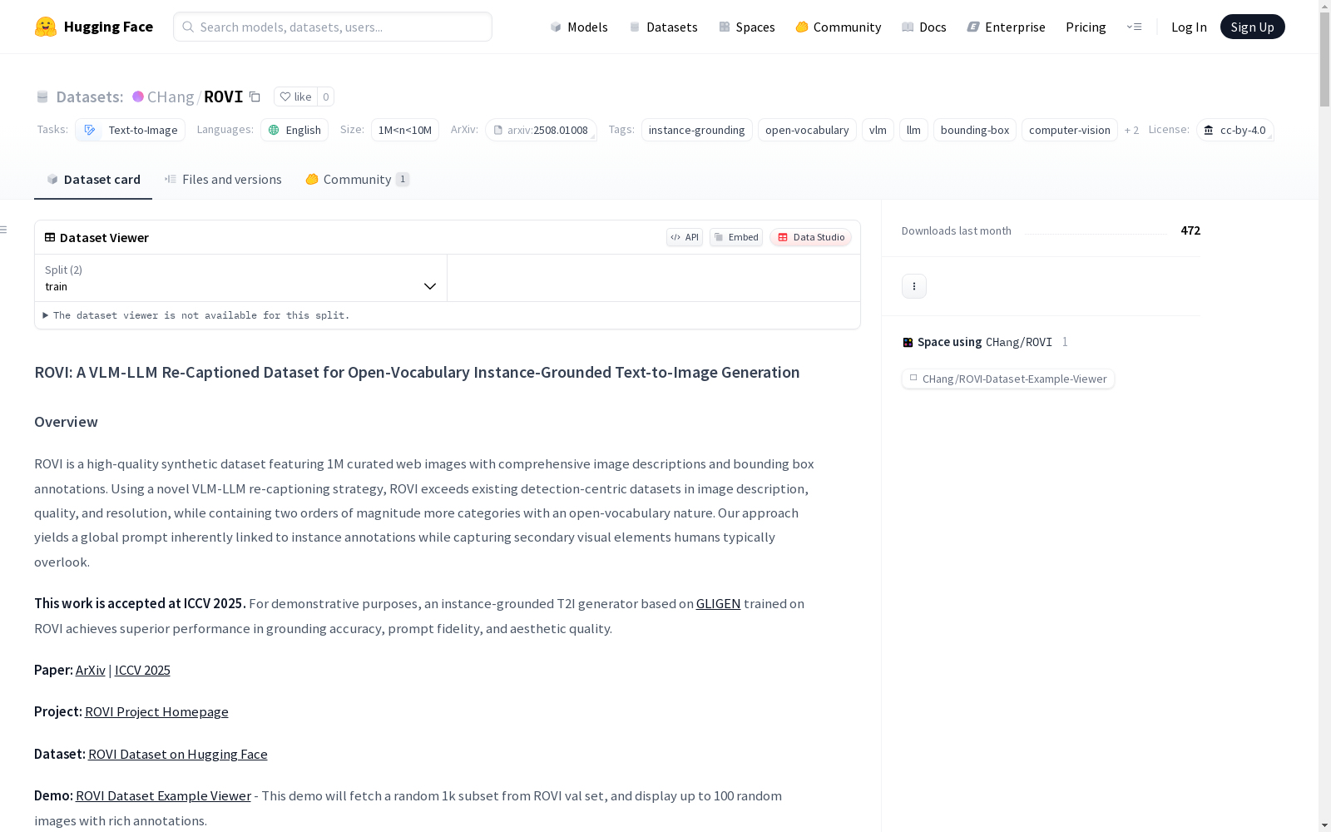Switch to Files and versions tab

(223, 180)
